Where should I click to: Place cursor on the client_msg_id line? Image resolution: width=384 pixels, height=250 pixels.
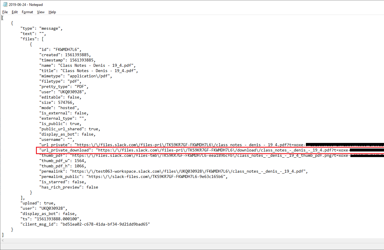point(85,224)
